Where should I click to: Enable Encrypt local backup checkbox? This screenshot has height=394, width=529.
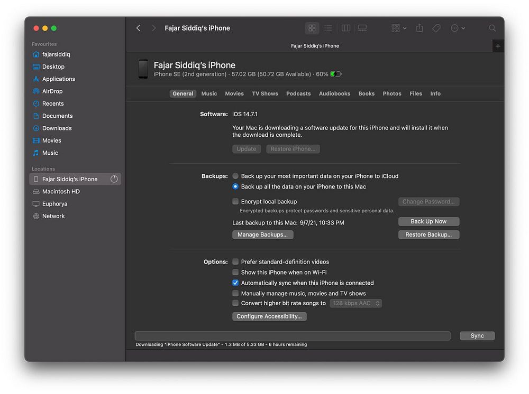pyautogui.click(x=235, y=201)
